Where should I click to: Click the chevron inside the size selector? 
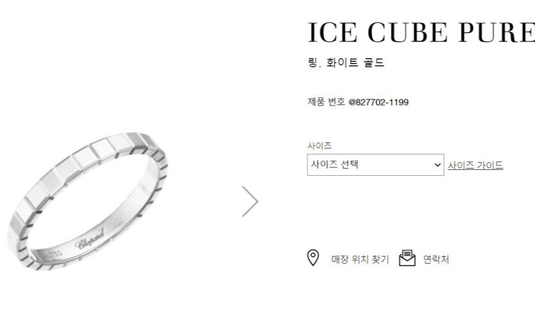tap(438, 165)
